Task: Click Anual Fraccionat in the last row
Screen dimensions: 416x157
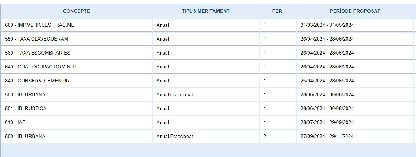Action: pos(174,137)
